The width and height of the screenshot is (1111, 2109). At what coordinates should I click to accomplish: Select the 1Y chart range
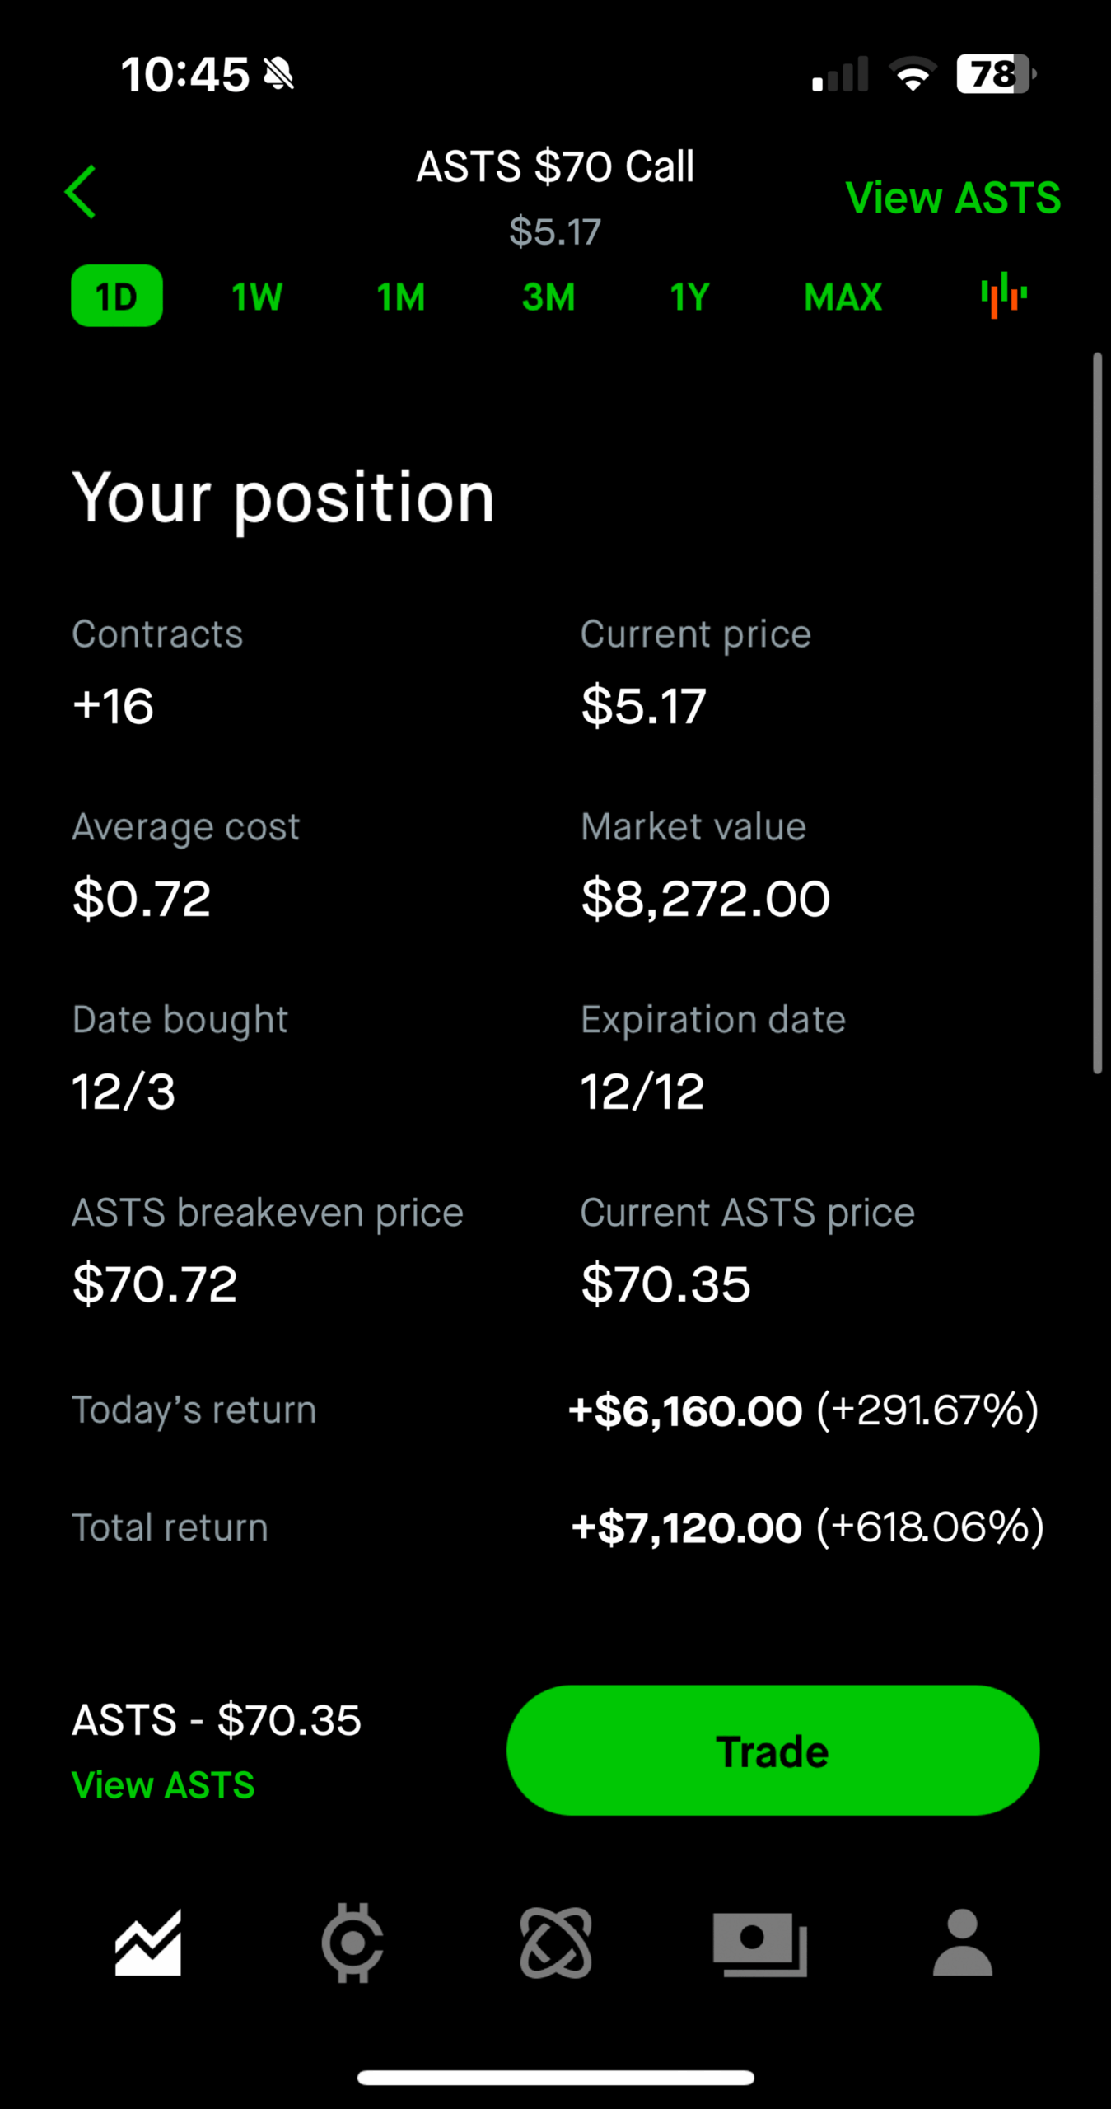point(689,297)
